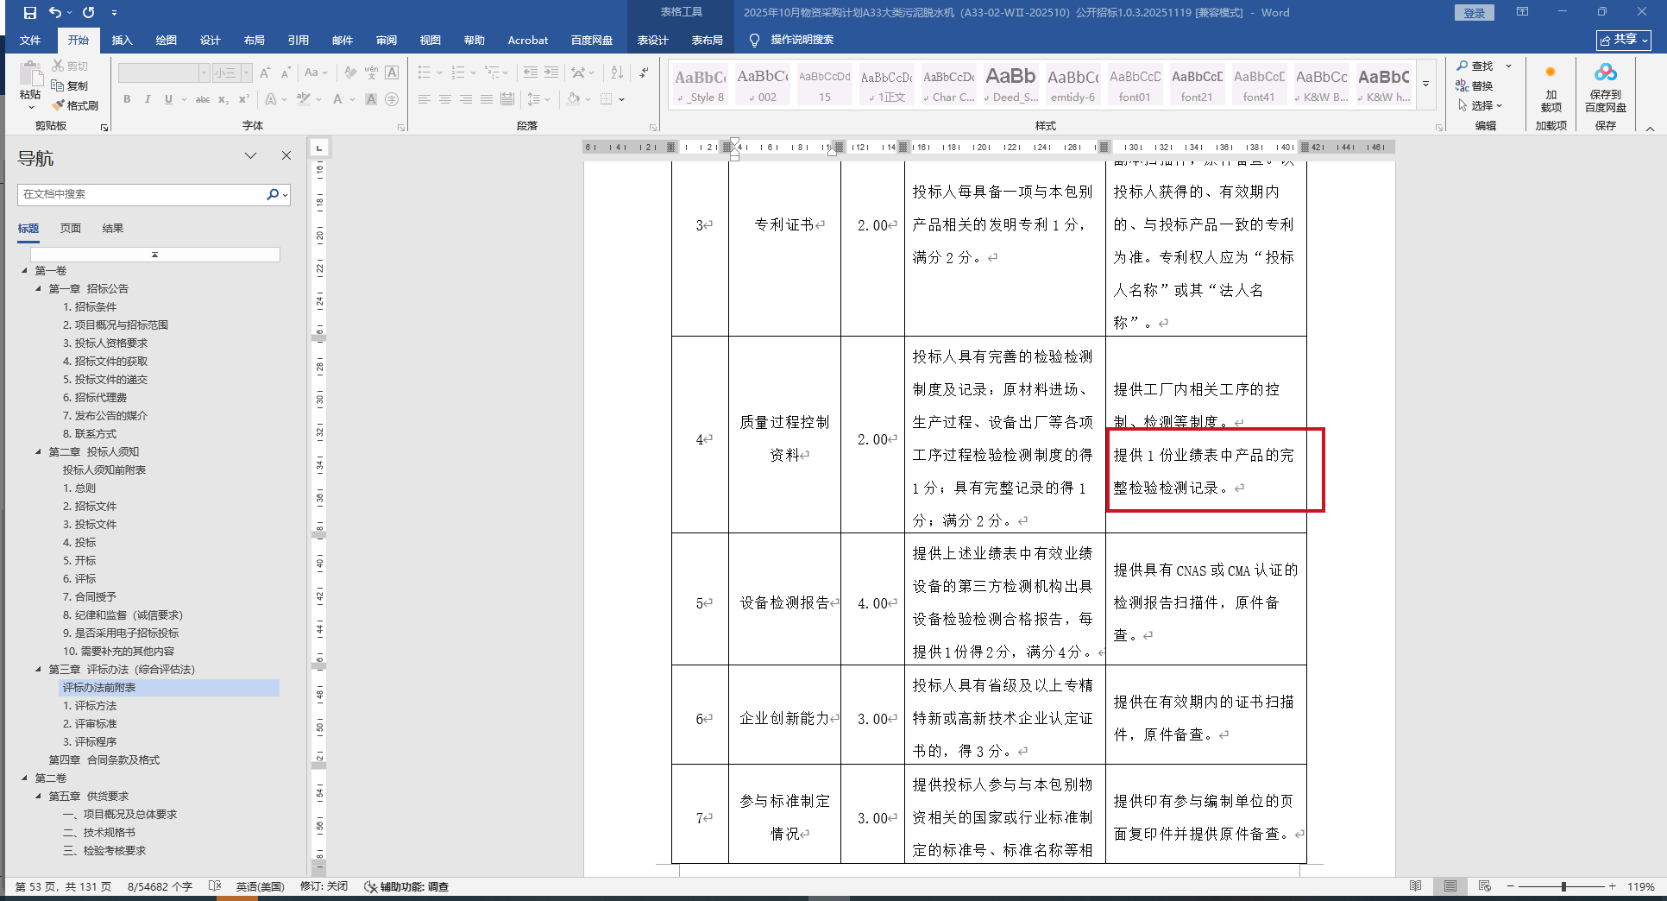Save the document with the save icon
This screenshot has height=901, width=1667.
click(x=30, y=13)
